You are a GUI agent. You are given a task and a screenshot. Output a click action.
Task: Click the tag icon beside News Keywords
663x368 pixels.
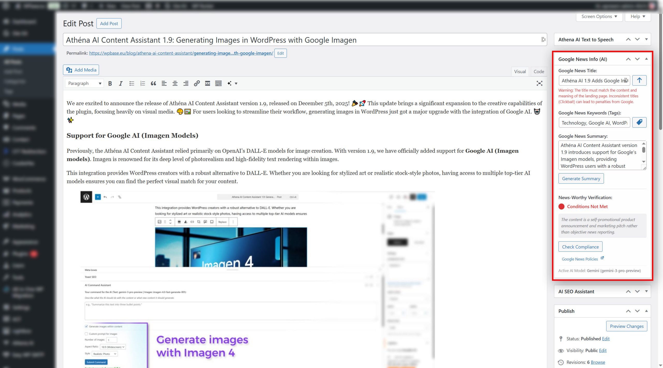[639, 122]
